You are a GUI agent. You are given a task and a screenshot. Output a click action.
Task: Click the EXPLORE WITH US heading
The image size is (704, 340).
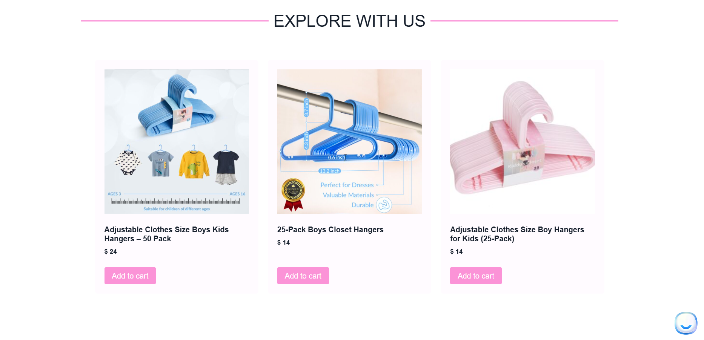coord(349,21)
